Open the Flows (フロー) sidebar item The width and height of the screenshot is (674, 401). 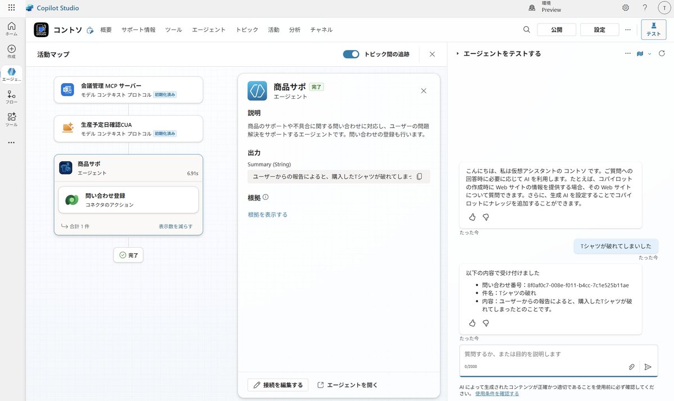11,97
